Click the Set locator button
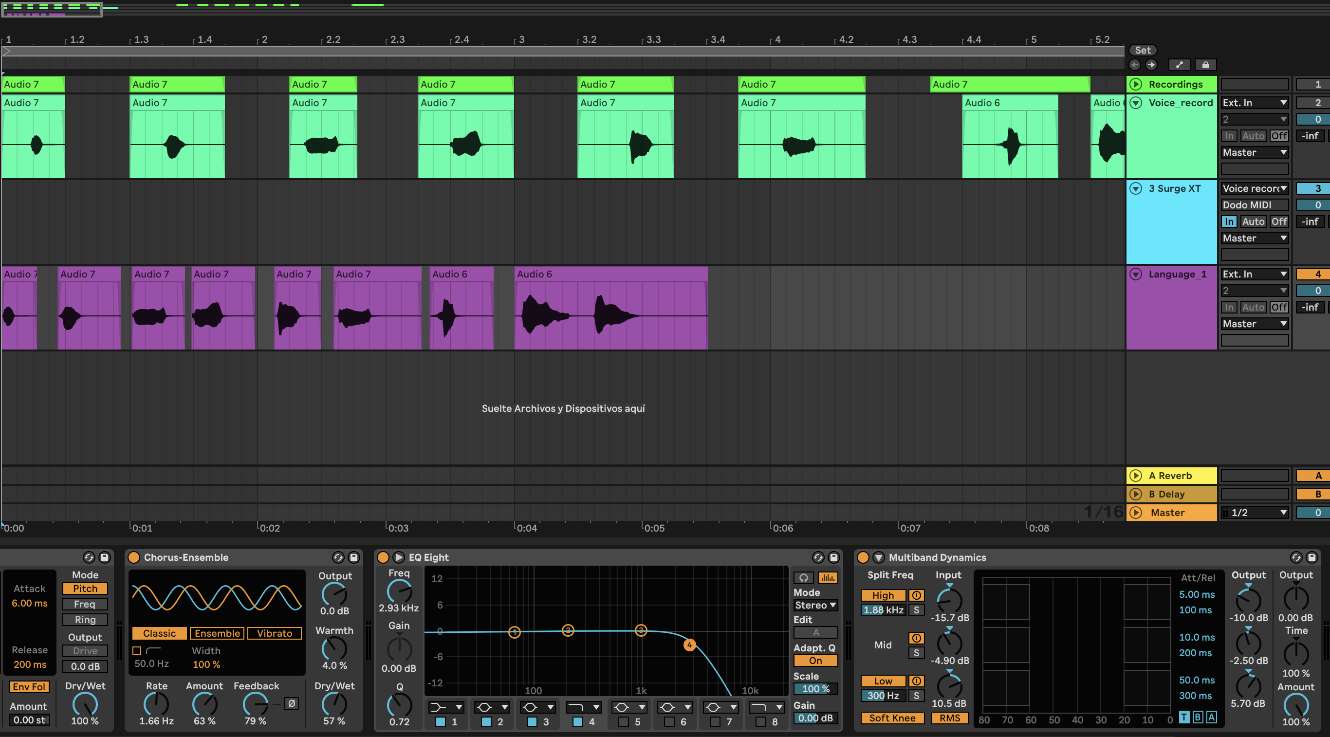 (1143, 50)
